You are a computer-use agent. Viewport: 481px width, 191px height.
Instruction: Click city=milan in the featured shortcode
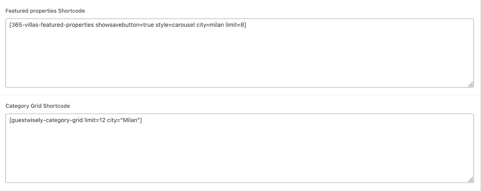tap(210, 25)
